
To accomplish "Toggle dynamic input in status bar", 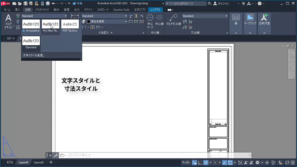I will coord(194,162).
